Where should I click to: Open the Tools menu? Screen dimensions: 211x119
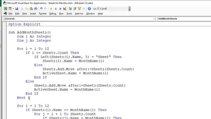pyautogui.click(x=69, y=14)
